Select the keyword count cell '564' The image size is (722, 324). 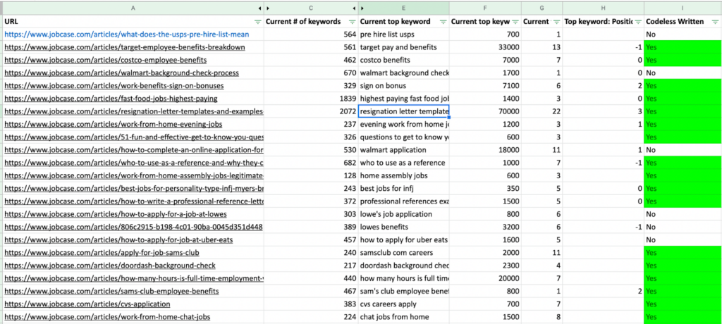311,34
